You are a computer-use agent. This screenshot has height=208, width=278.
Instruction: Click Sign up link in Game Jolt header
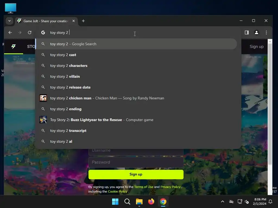tap(257, 47)
